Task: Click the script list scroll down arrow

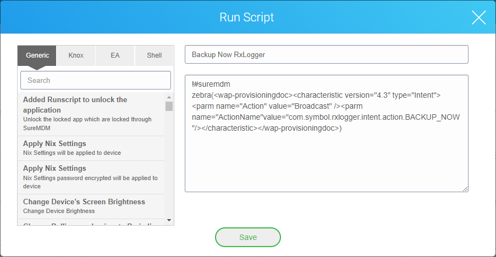Action: pos(169,220)
